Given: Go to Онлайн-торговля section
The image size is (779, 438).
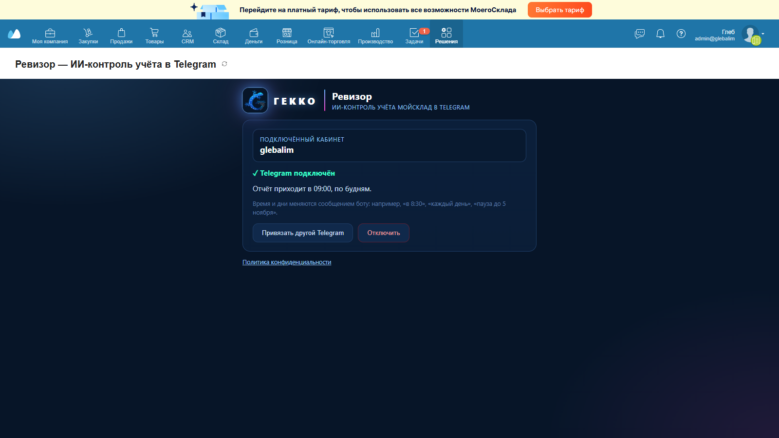Looking at the screenshot, I should [x=329, y=36].
